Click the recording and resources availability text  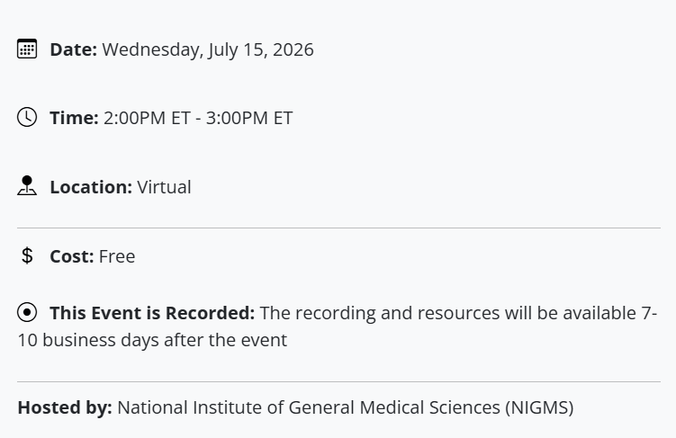coord(458,313)
